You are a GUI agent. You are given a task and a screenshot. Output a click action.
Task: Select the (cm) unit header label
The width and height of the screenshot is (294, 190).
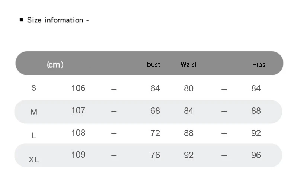tap(55, 65)
